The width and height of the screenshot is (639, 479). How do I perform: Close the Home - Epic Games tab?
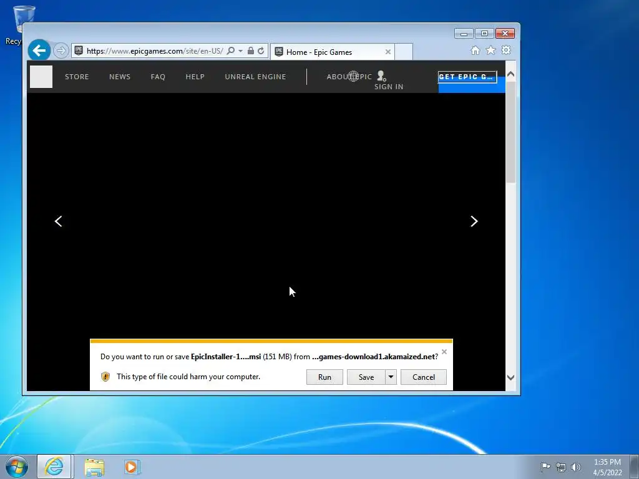coord(388,52)
